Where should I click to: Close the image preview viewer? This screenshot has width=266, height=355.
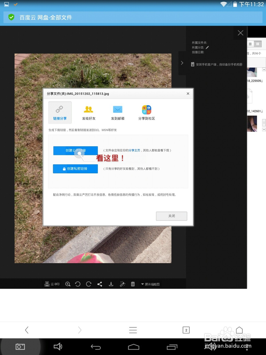click(x=240, y=33)
